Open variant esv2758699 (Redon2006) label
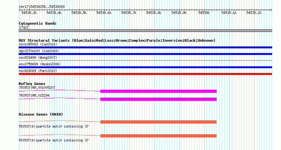This screenshot has height=150, width=281. pyautogui.click(x=40, y=64)
